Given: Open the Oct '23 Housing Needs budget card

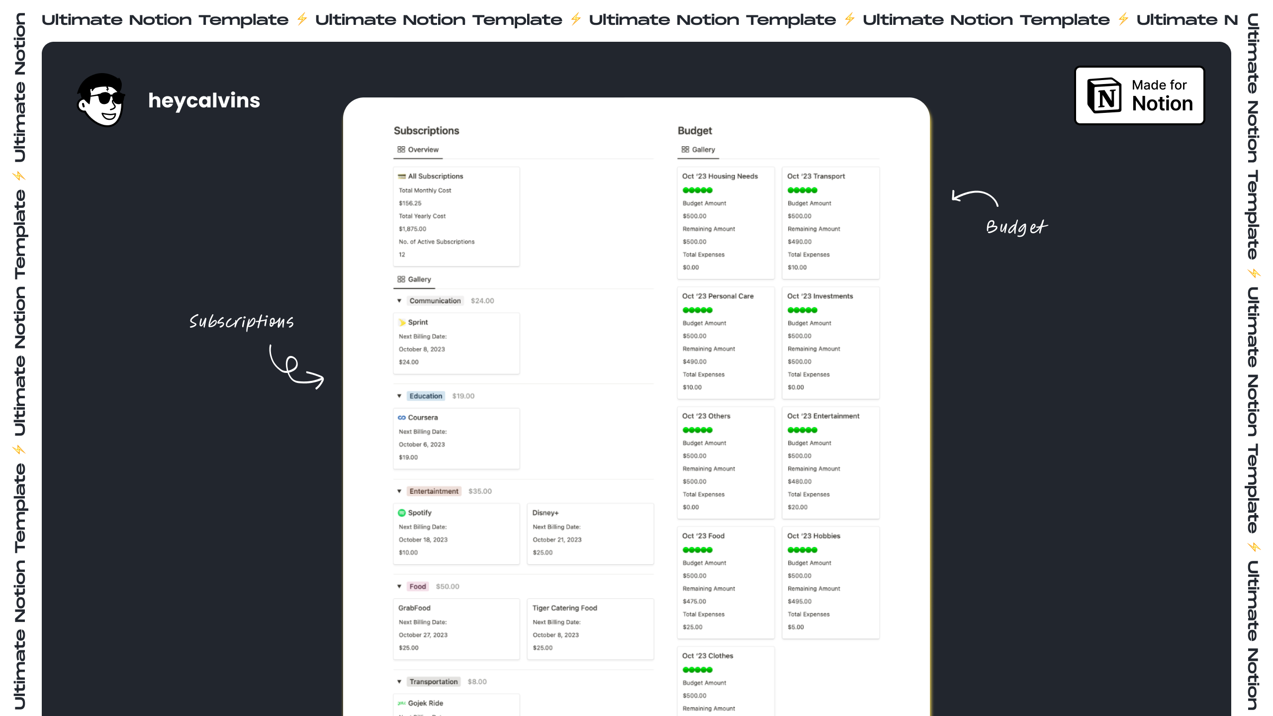Looking at the screenshot, I should pyautogui.click(x=726, y=223).
